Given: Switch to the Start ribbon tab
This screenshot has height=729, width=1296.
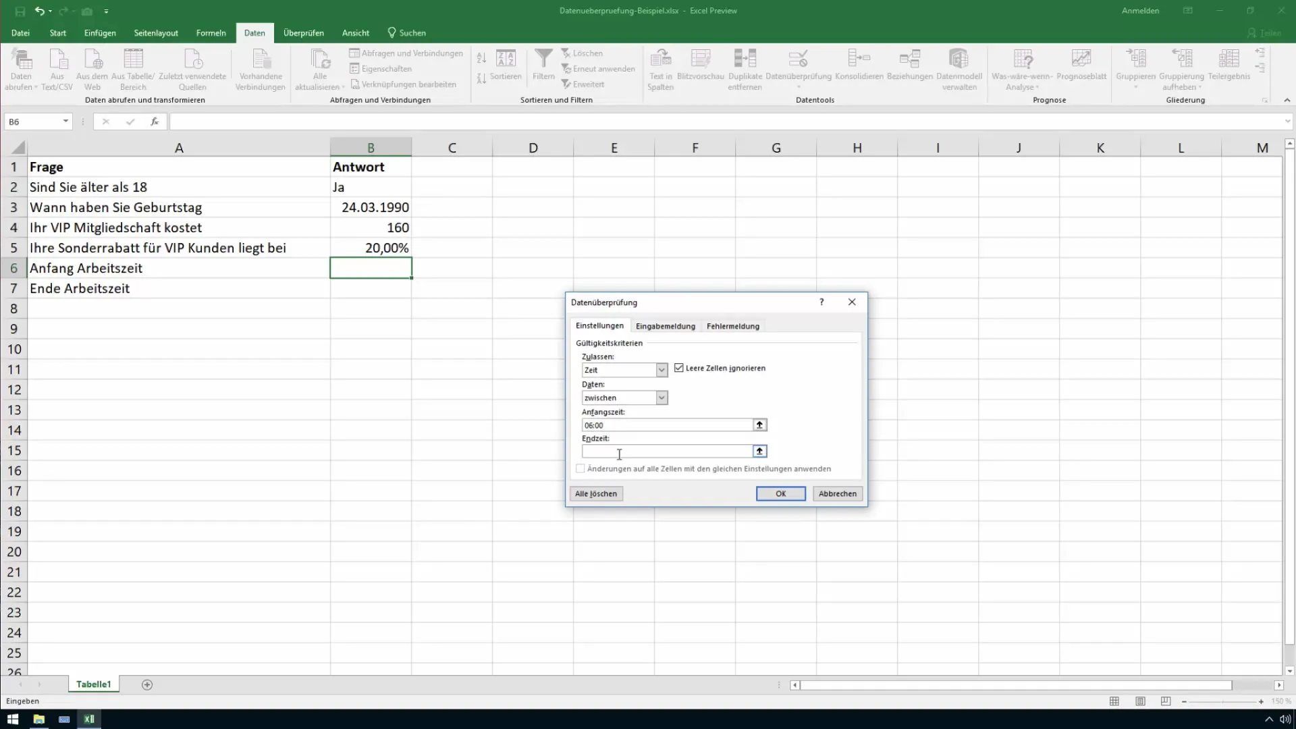Looking at the screenshot, I should coord(58,32).
